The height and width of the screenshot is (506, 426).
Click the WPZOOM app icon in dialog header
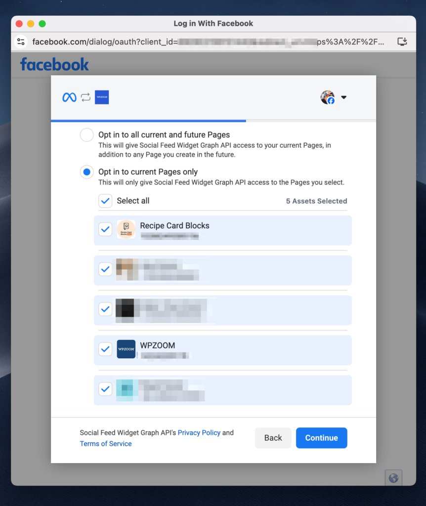[x=102, y=97]
